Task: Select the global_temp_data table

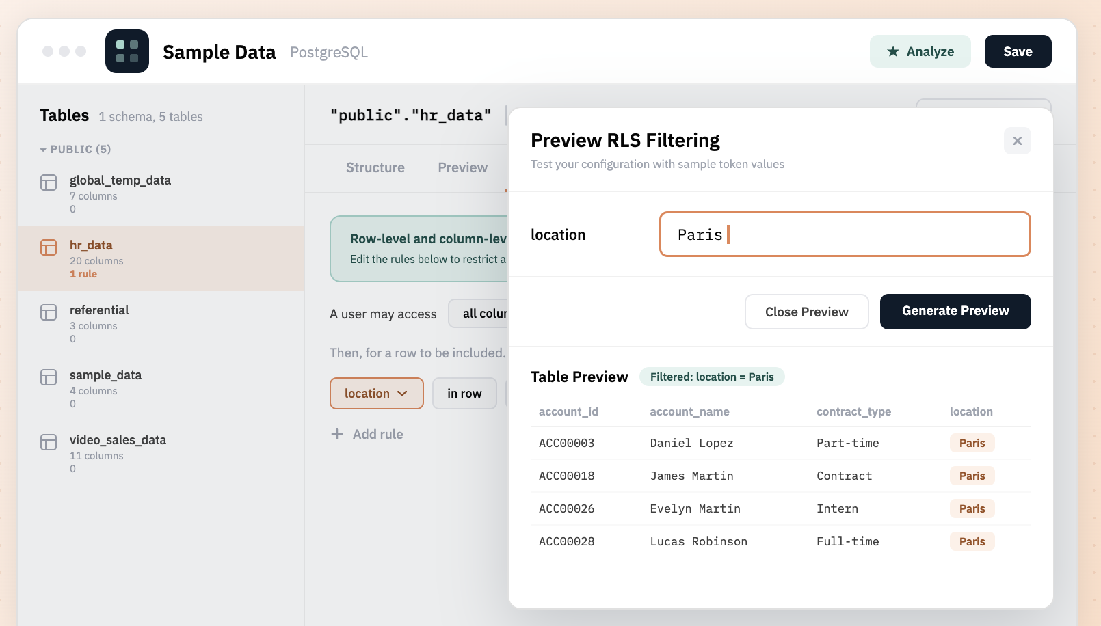Action: tap(161, 194)
